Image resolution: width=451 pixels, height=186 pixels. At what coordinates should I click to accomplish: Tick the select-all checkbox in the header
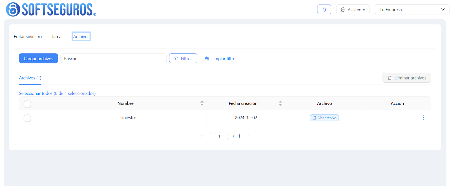(x=27, y=104)
